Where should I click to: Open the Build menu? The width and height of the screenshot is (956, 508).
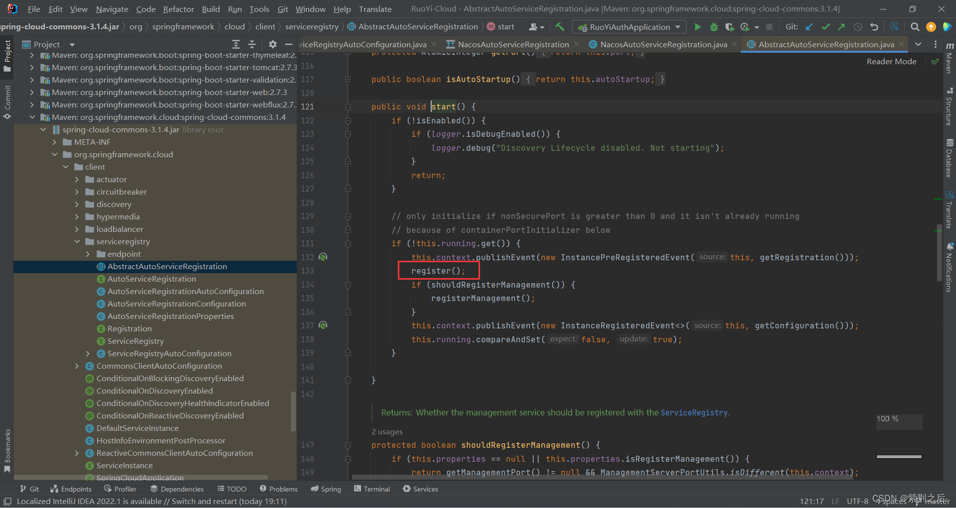coord(211,9)
